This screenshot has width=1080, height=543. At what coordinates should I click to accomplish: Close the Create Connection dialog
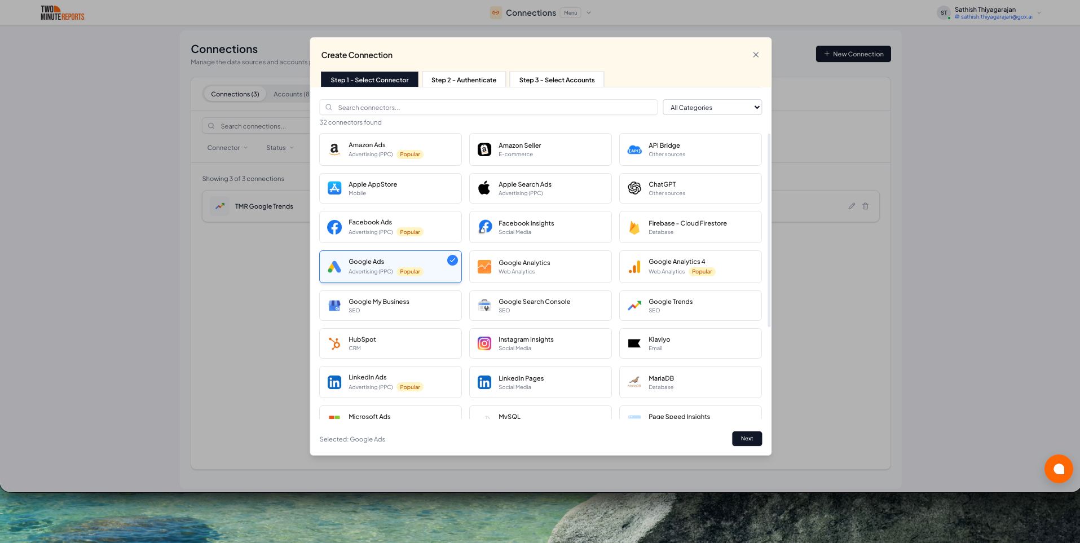pyautogui.click(x=756, y=55)
